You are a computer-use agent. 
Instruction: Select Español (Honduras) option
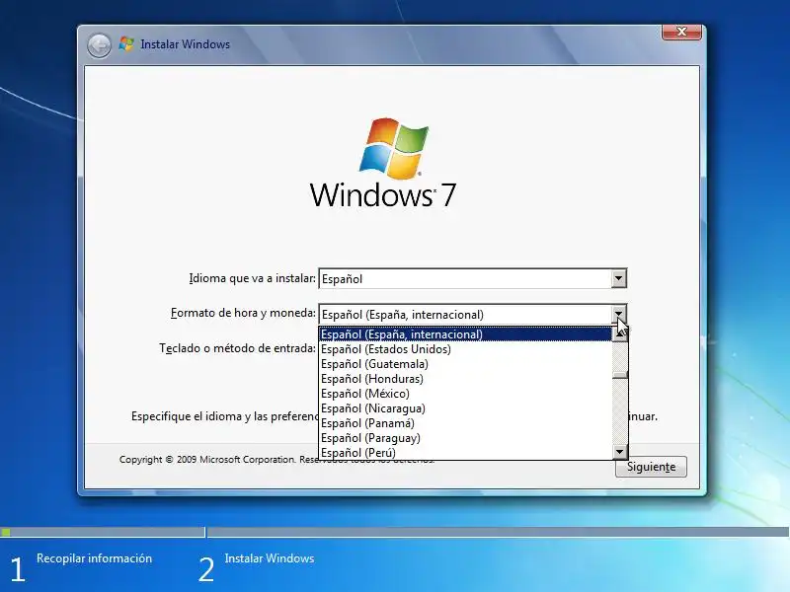(465, 379)
